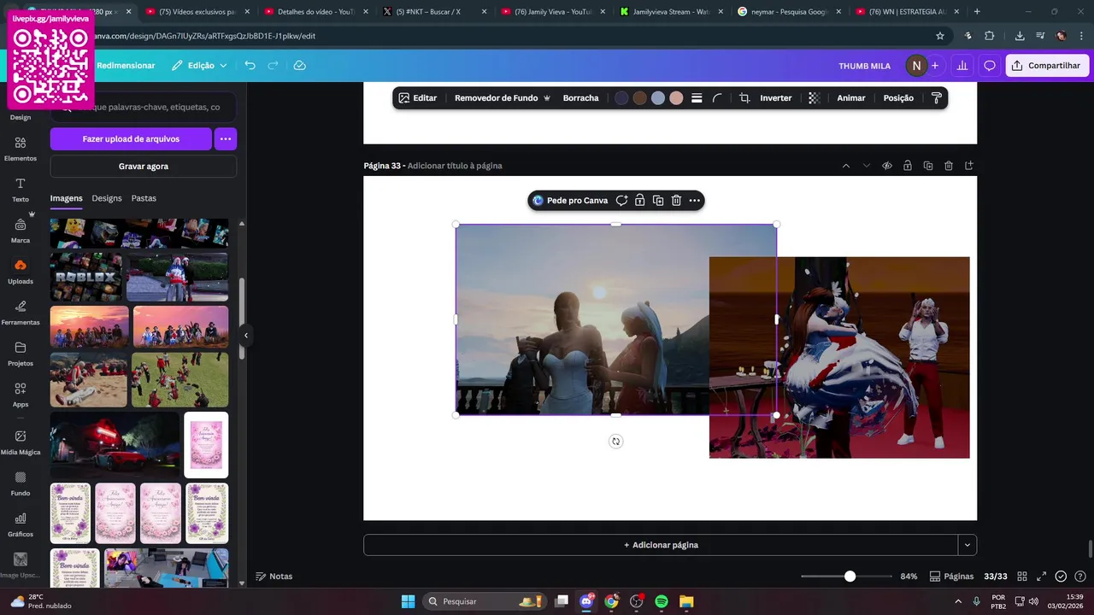Enter fullscreen presentation mode
Image resolution: width=1094 pixels, height=615 pixels.
(1041, 577)
